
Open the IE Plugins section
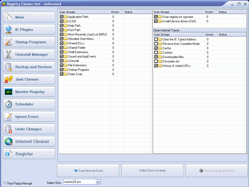pyautogui.click(x=29, y=30)
